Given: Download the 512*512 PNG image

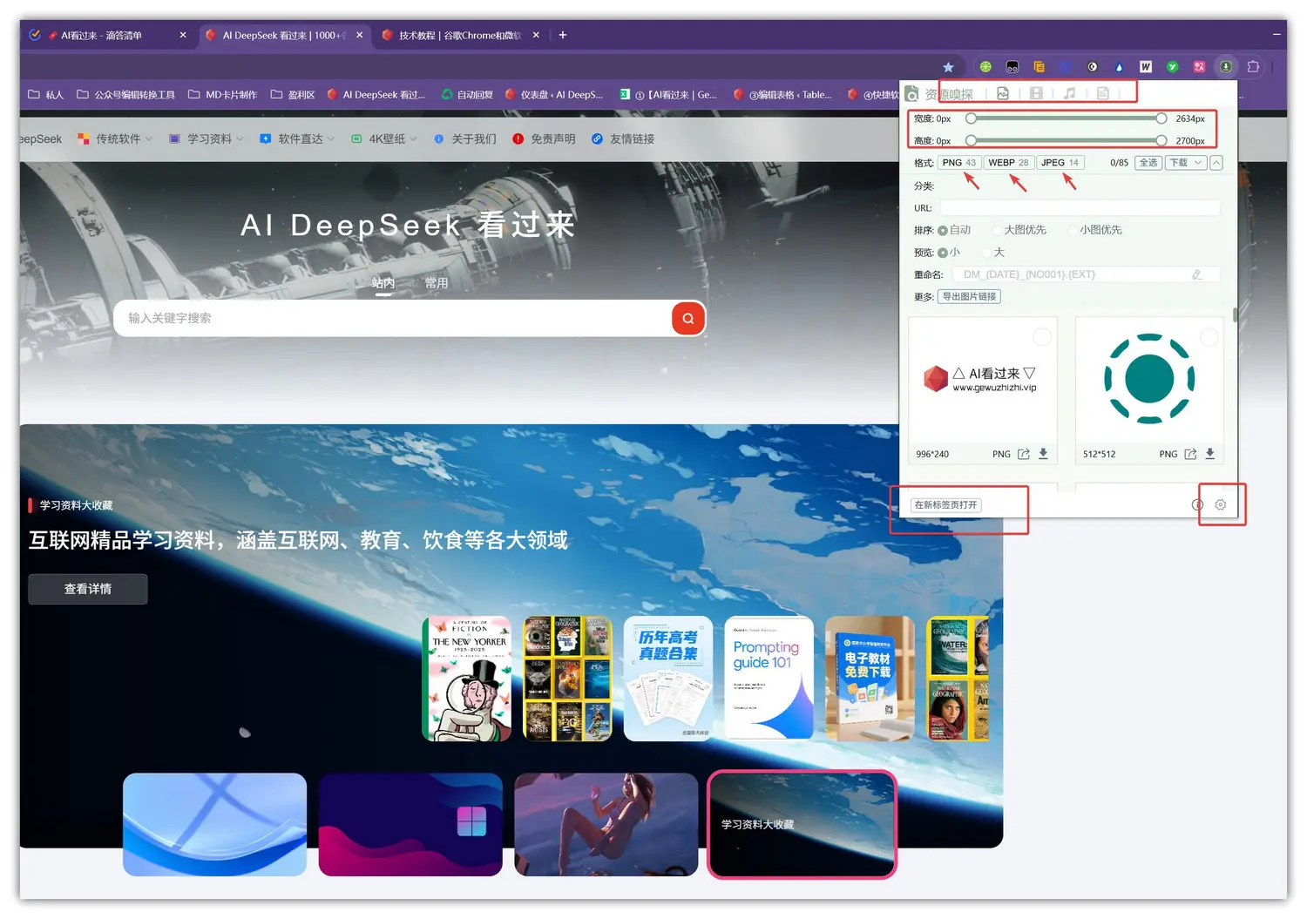Looking at the screenshot, I should 1209,454.
